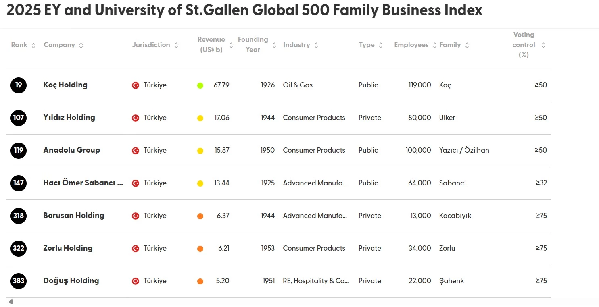Sort by Founding Year arrows
Screen dimensions: 599x307
click(x=274, y=45)
